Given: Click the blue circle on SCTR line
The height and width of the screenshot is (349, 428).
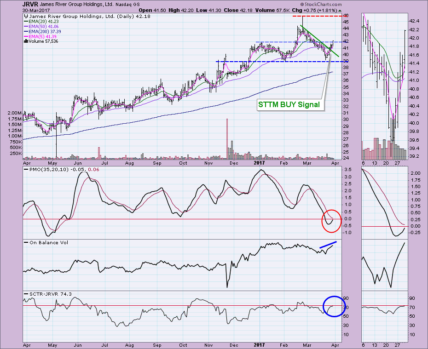Looking at the screenshot, I should click(334, 306).
